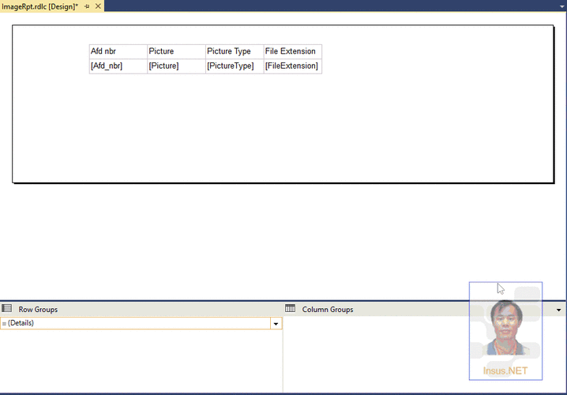567x395 pixels.
Task: Select the Picture header cell
Action: coord(175,51)
